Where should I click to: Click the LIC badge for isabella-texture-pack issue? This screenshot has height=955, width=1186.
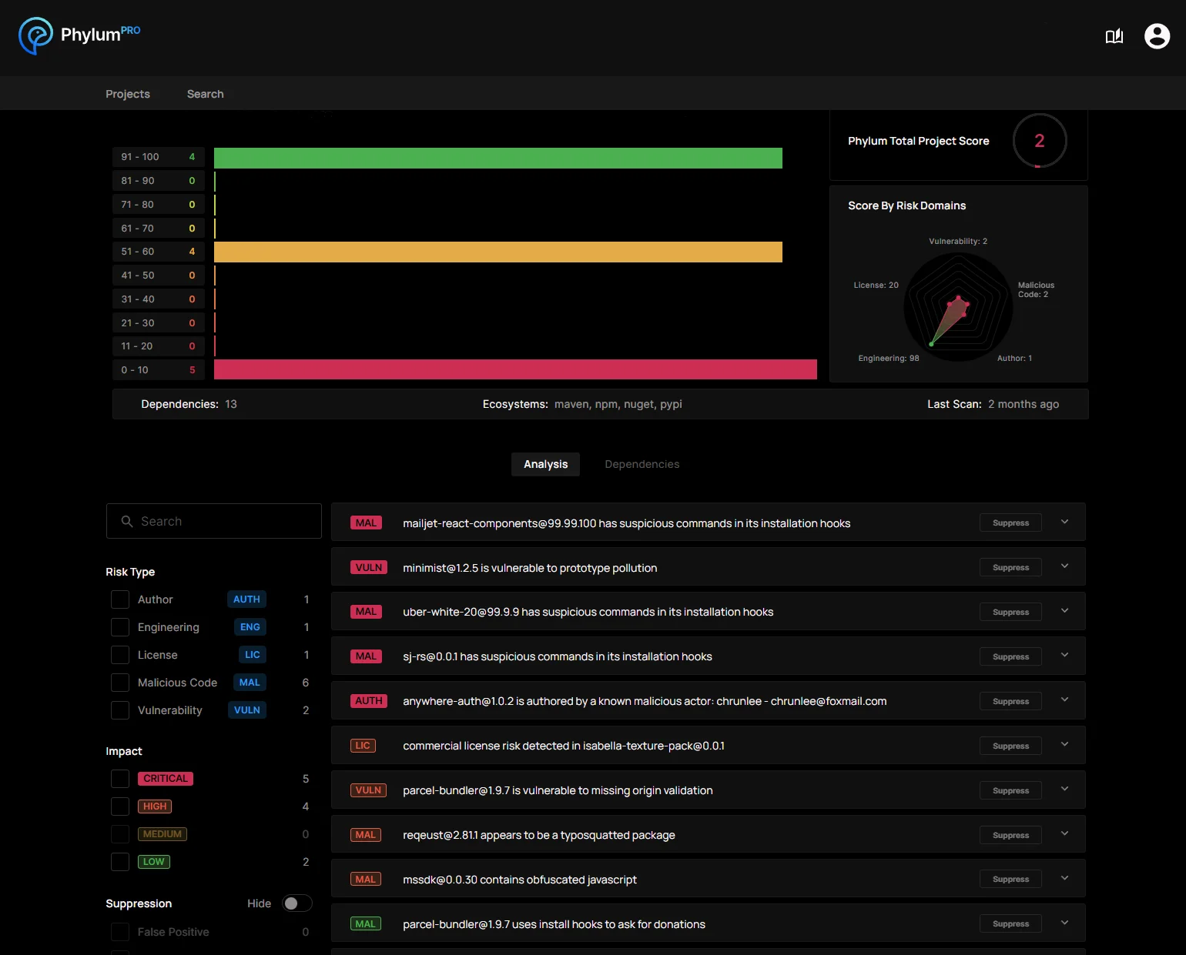363,746
